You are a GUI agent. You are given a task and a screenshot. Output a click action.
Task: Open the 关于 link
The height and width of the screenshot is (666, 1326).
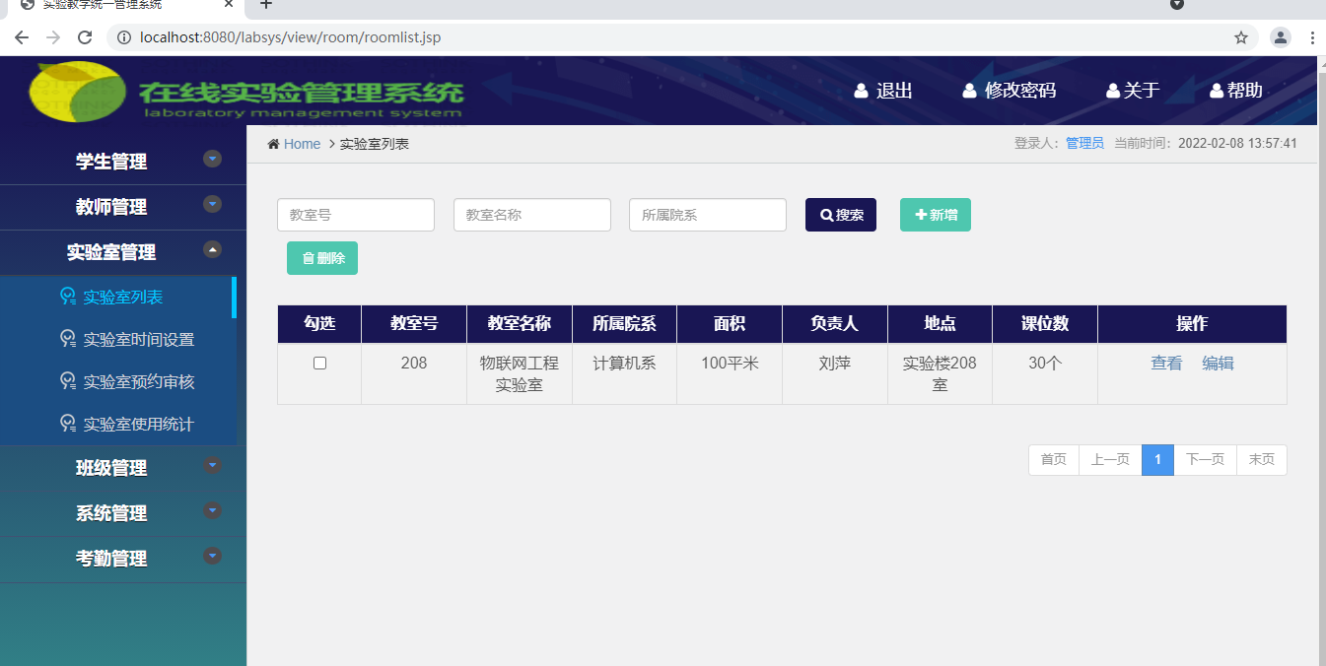point(1142,91)
